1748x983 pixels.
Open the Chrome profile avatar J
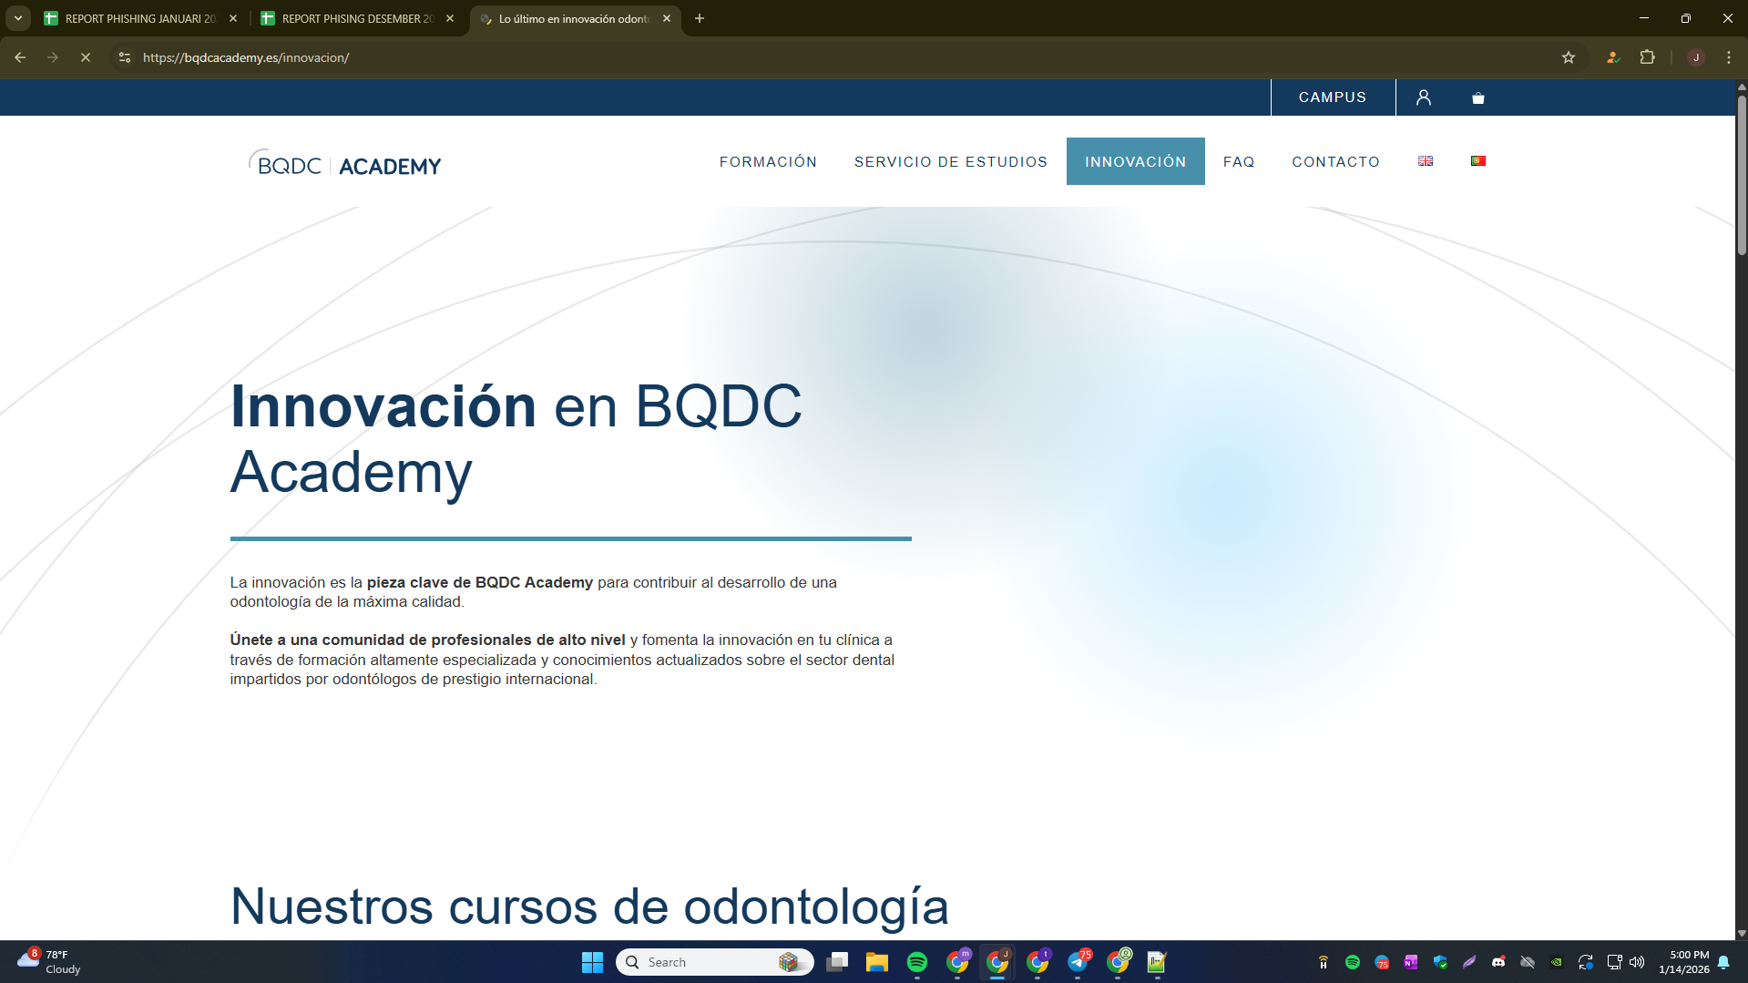click(1696, 57)
